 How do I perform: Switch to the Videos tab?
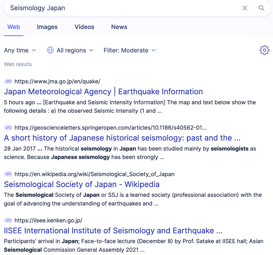pos(84,27)
